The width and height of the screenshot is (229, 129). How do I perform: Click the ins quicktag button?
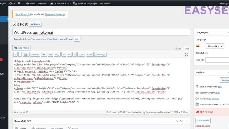(x=50, y=54)
